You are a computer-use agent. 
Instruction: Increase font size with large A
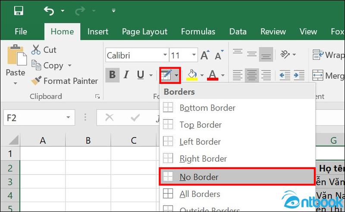click(205, 55)
